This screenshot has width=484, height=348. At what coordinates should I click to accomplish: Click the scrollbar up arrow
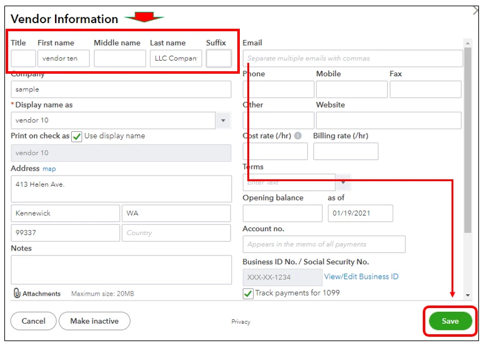coord(468,43)
